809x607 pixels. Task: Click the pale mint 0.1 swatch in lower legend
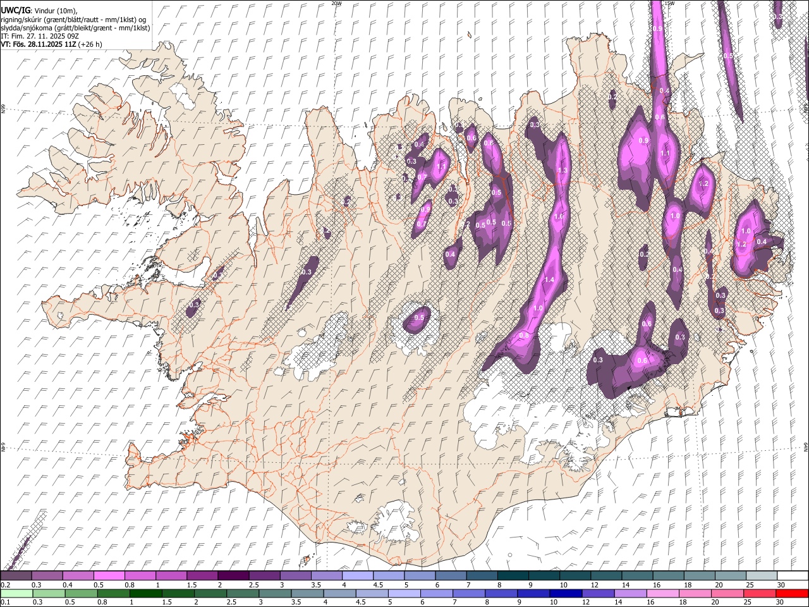click(x=16, y=593)
